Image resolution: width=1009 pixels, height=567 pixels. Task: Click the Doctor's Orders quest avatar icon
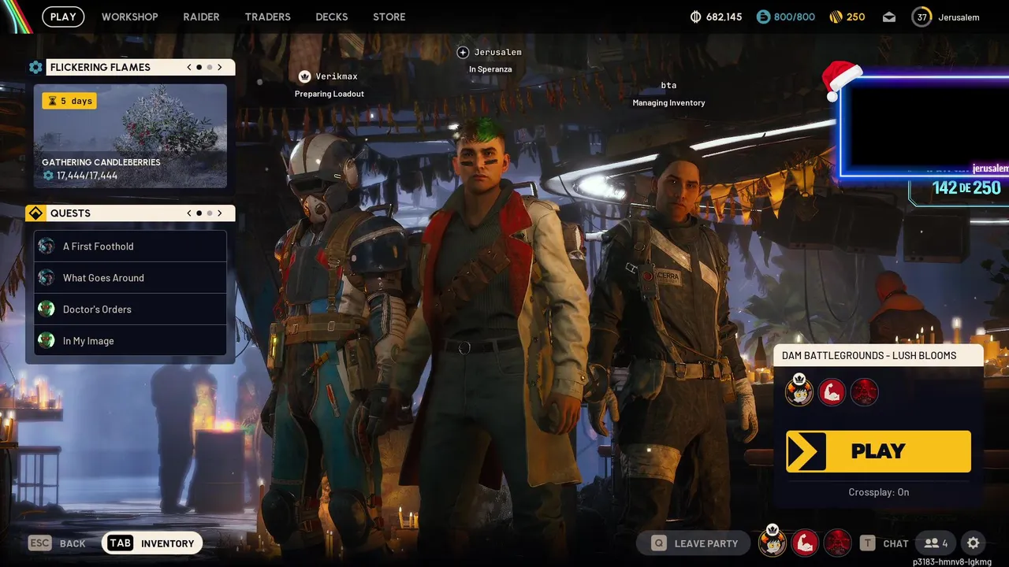(47, 309)
